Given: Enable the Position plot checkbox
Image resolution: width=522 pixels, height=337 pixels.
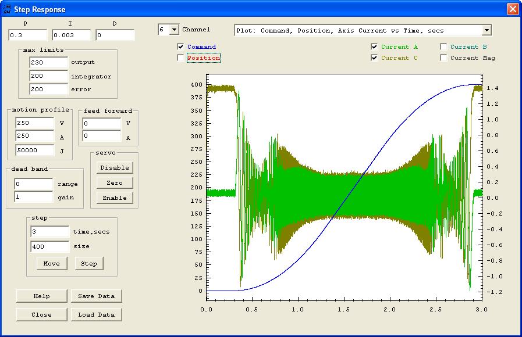Looking at the screenshot, I should [x=180, y=58].
